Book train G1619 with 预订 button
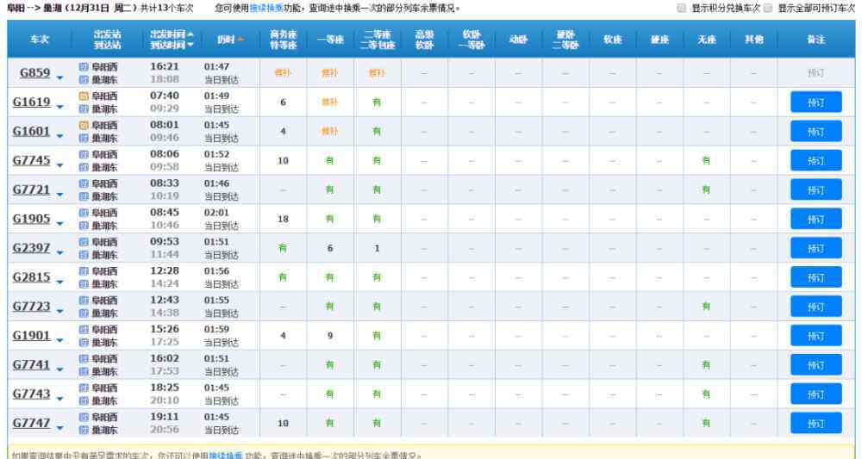The width and height of the screenshot is (862, 459). click(815, 102)
